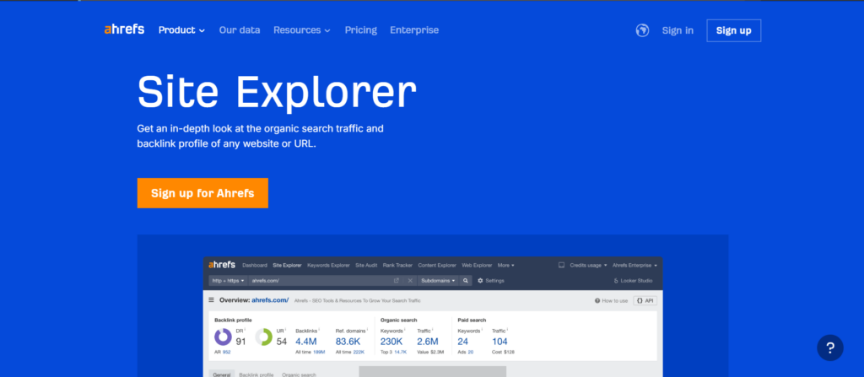This screenshot has width=864, height=377.
Task: Open the Ahrefs Enterprise account dropdown
Action: (634, 265)
